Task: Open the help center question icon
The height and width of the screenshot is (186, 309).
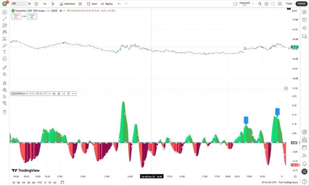Action: pyautogui.click(x=304, y=181)
